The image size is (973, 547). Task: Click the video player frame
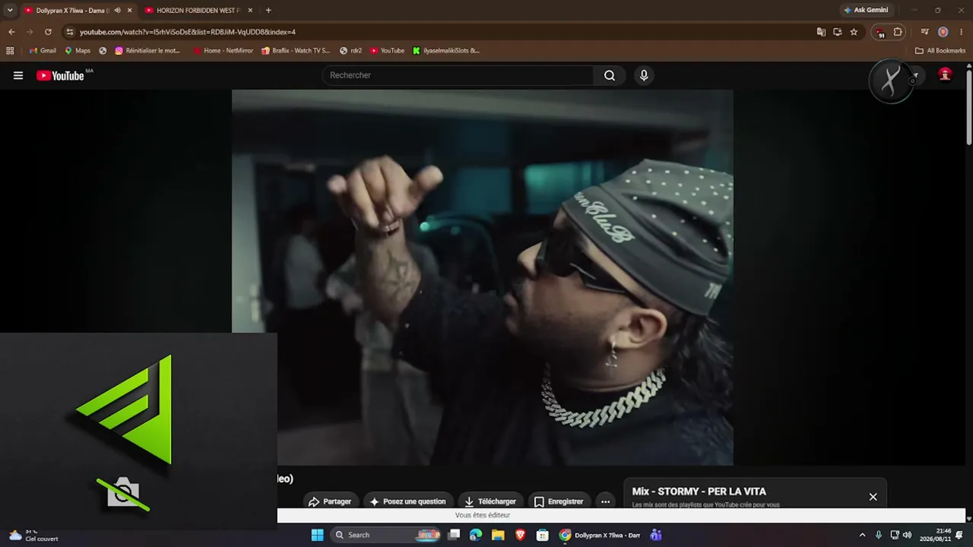click(x=483, y=277)
